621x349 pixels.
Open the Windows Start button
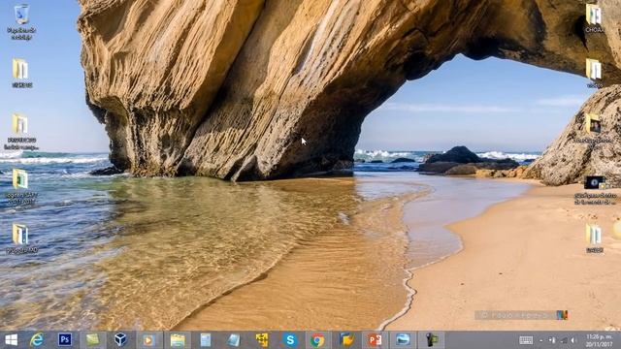11,340
